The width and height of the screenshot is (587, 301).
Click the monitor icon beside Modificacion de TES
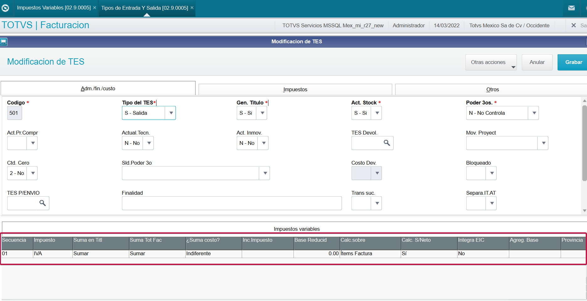tap(4, 41)
